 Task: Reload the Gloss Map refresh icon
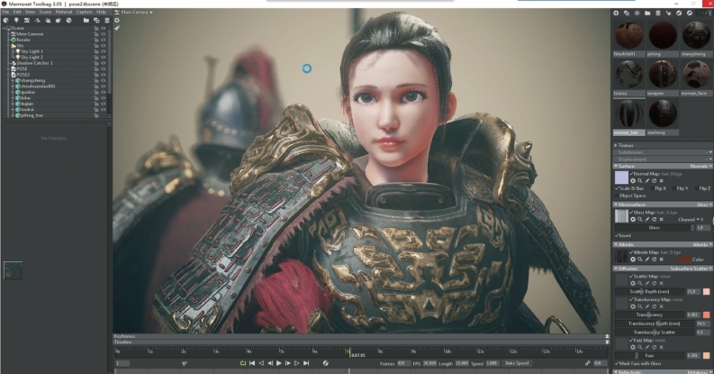click(654, 219)
